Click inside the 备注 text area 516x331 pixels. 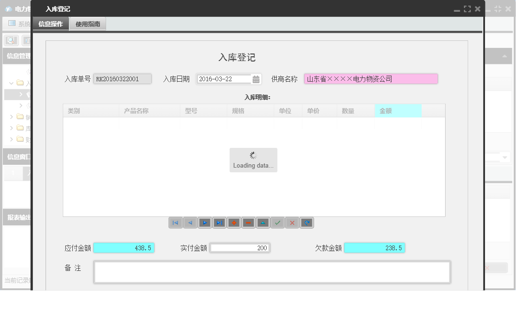(272, 271)
